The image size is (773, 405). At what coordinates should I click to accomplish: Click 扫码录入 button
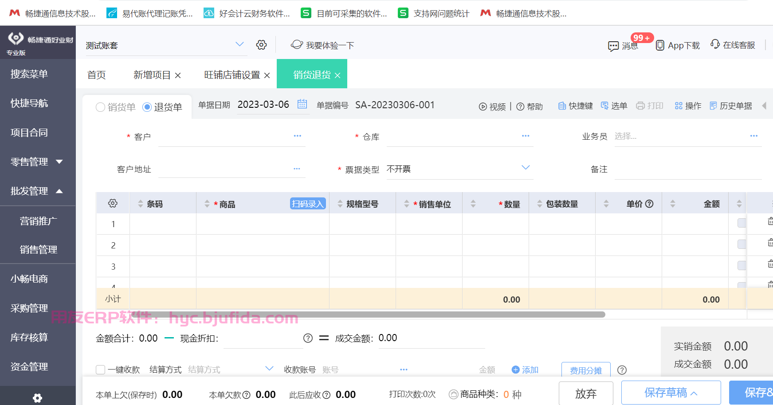308,204
